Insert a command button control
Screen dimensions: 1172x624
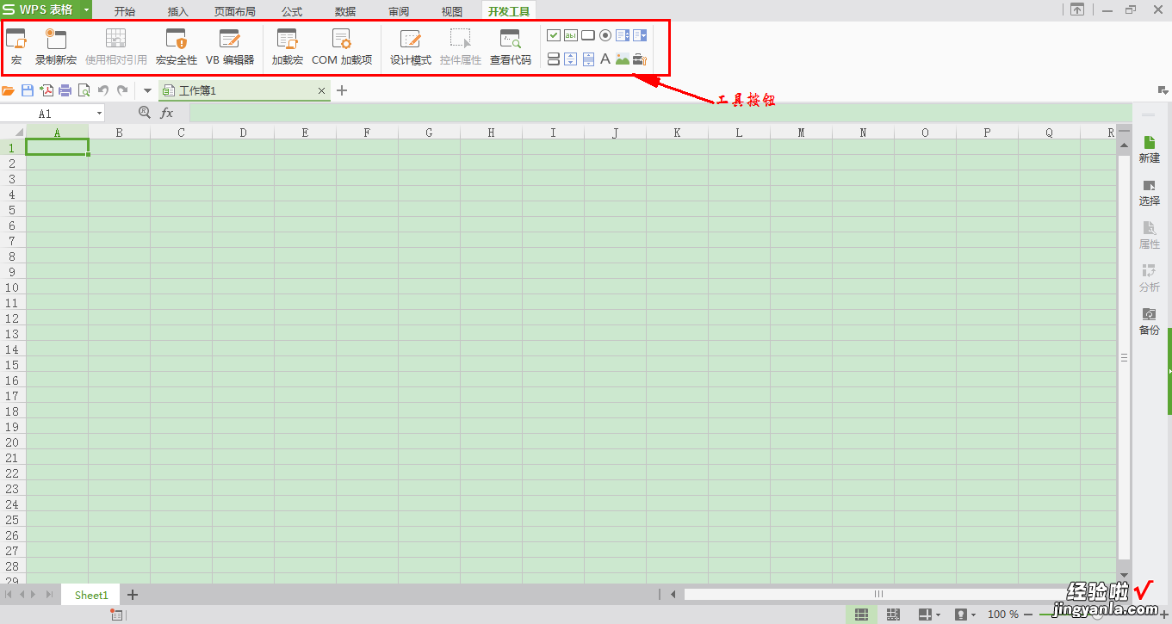click(x=588, y=35)
